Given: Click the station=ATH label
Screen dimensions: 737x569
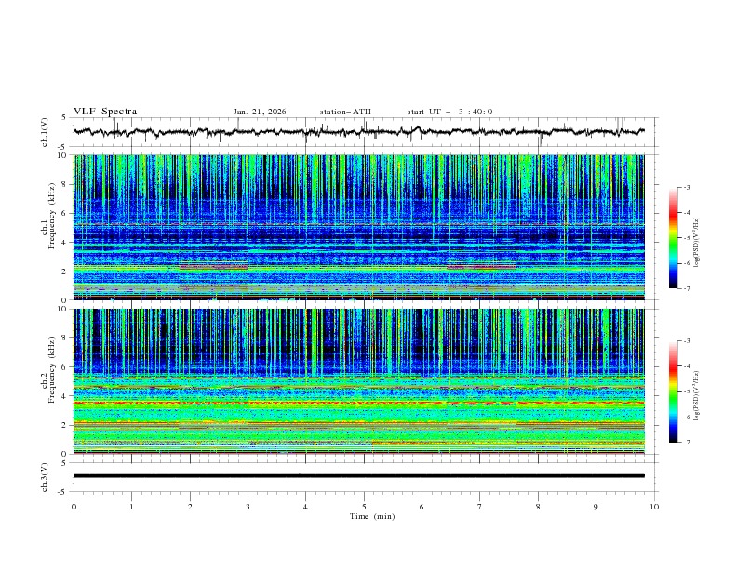Looking at the screenshot, I should click(x=345, y=112).
